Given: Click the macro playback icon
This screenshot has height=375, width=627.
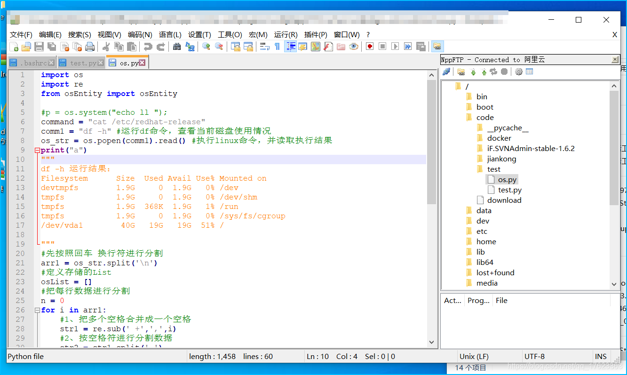Looking at the screenshot, I should pyautogui.click(x=395, y=47).
